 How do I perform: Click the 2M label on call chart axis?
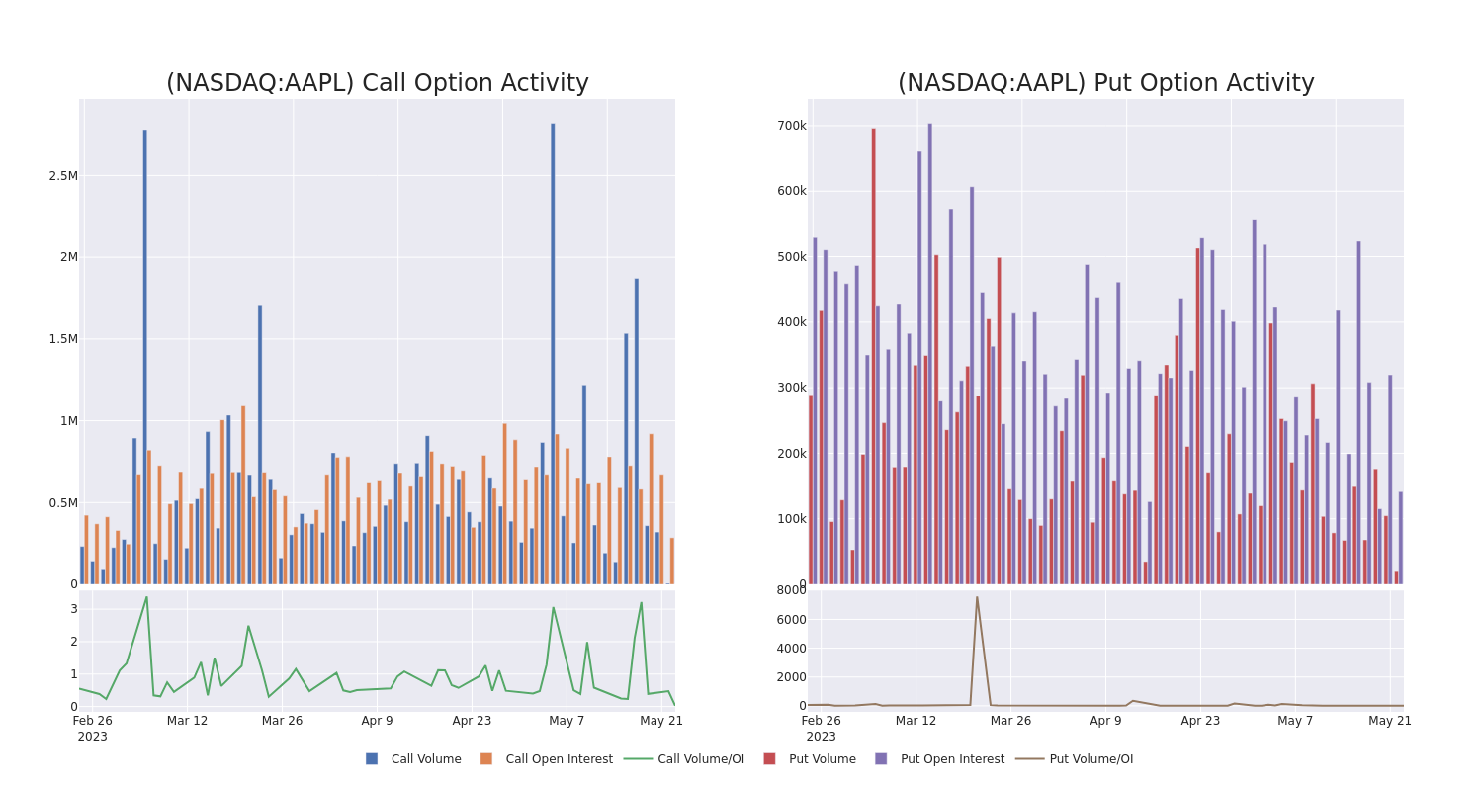click(68, 257)
